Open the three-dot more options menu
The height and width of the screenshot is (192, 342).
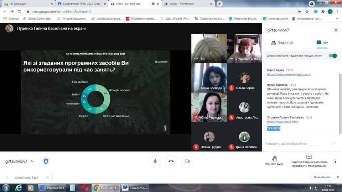tap(335, 161)
